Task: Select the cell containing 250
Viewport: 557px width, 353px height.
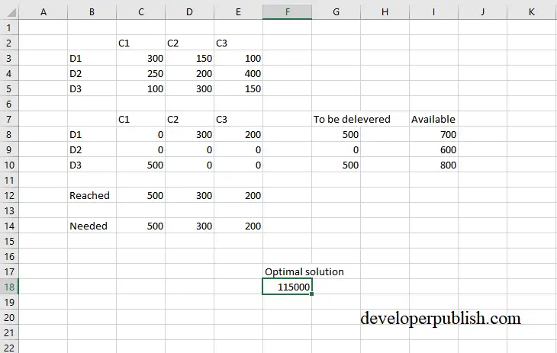Action: [x=140, y=73]
